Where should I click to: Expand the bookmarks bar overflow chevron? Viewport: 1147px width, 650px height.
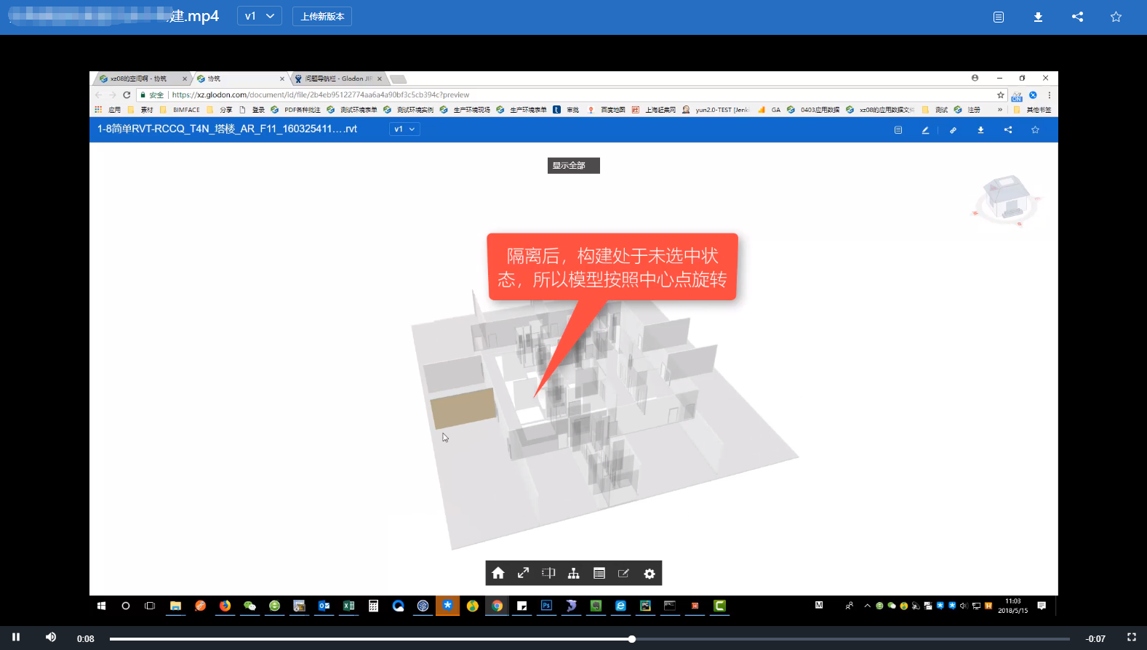point(1000,110)
